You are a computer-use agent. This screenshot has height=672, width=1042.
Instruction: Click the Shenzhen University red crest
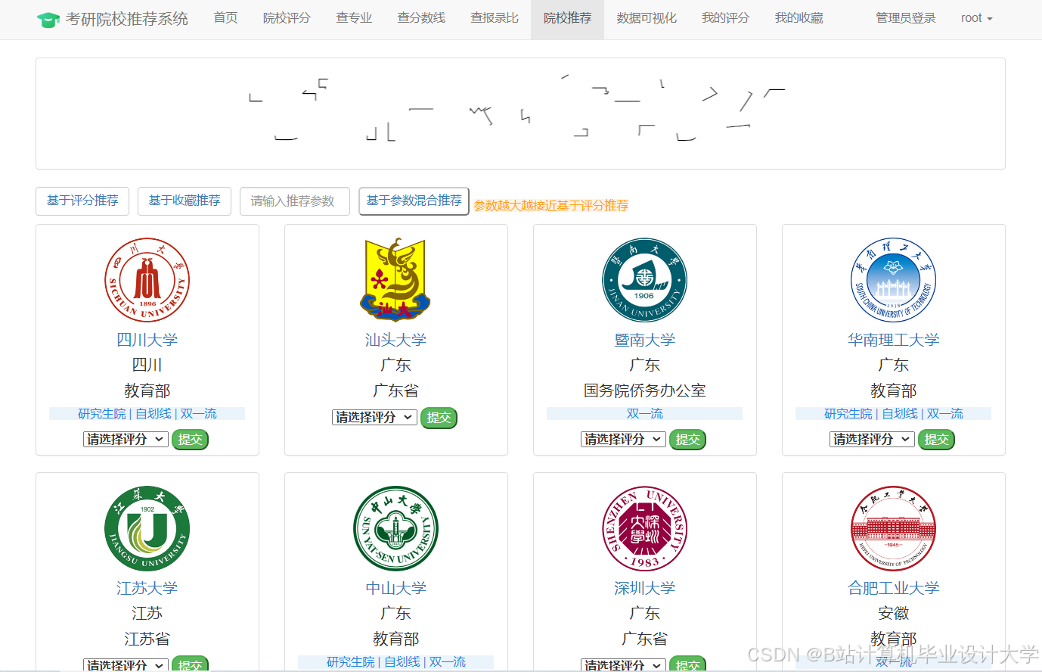click(x=644, y=528)
